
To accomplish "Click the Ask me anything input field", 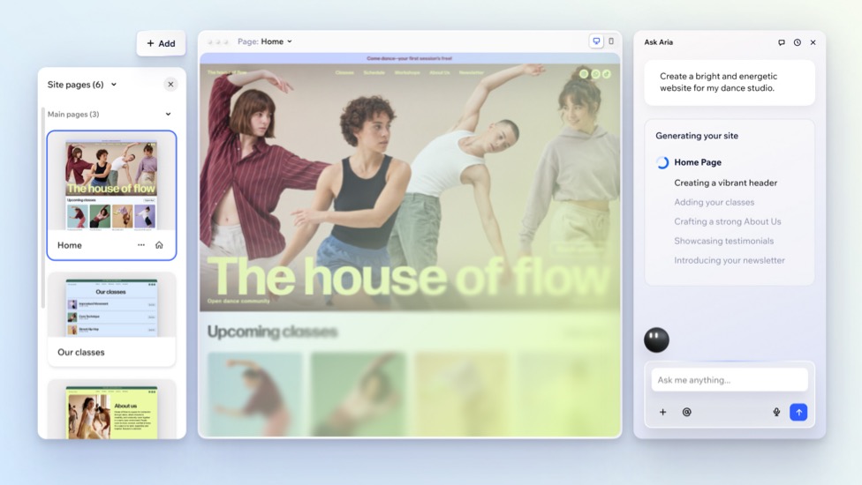I will coord(730,380).
